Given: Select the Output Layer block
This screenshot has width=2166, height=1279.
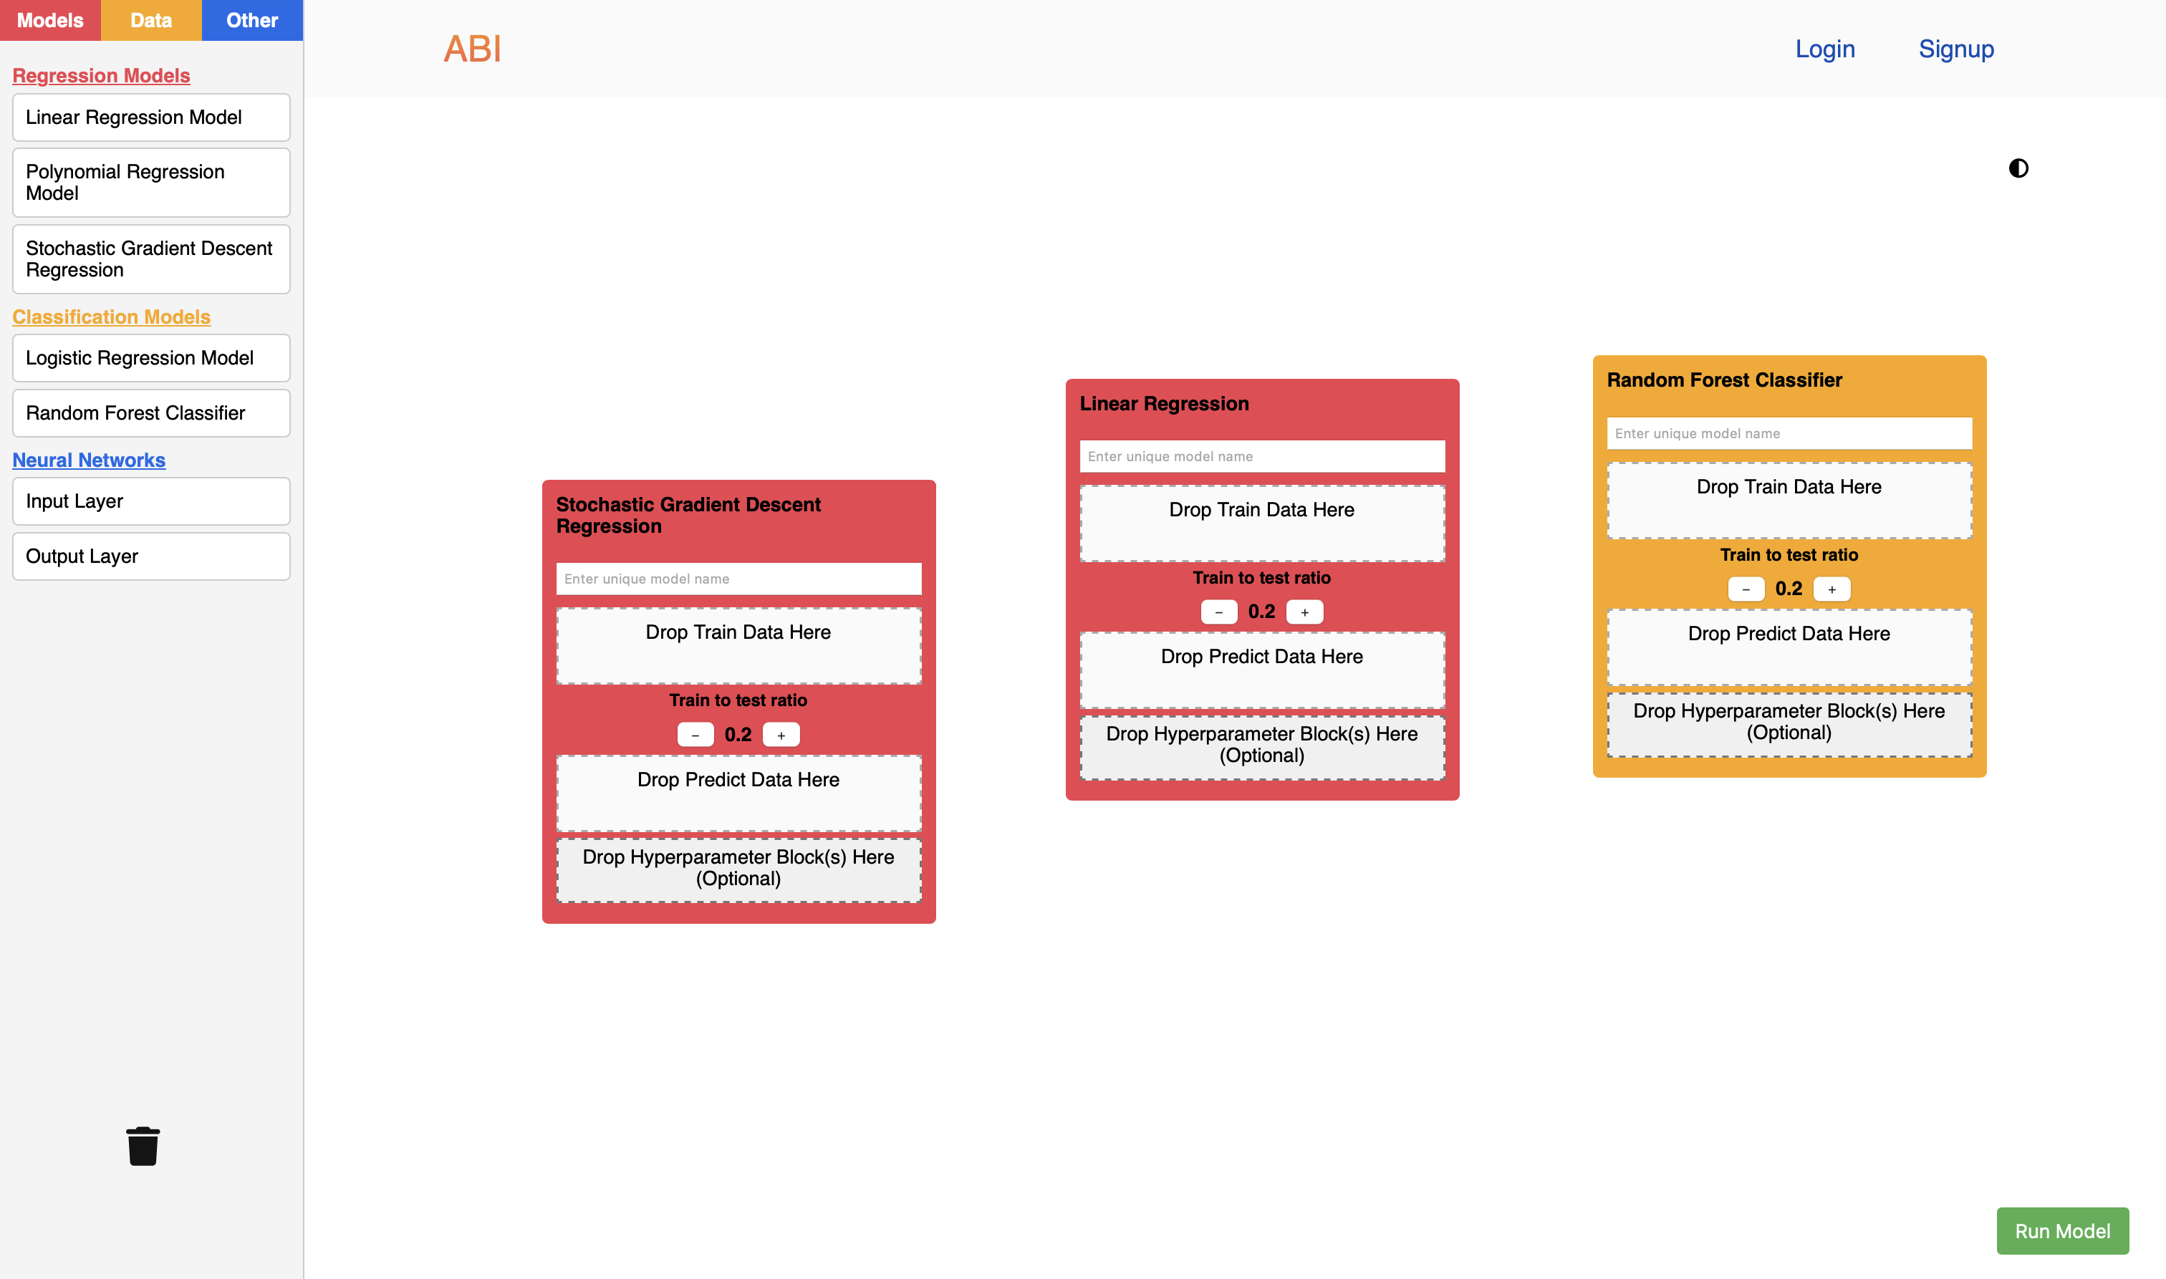Looking at the screenshot, I should [x=151, y=556].
